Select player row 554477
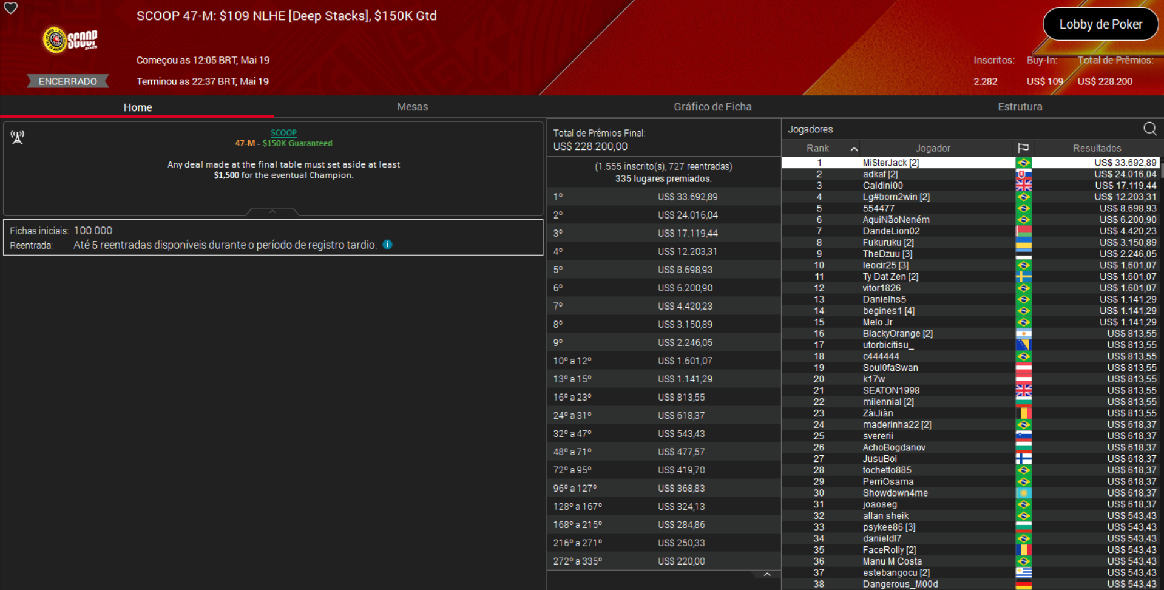This screenshot has height=590, width=1164. coord(970,208)
